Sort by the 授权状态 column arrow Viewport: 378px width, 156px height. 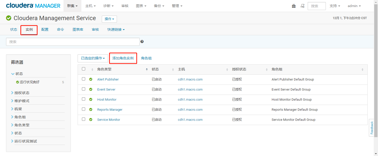pos(267,69)
